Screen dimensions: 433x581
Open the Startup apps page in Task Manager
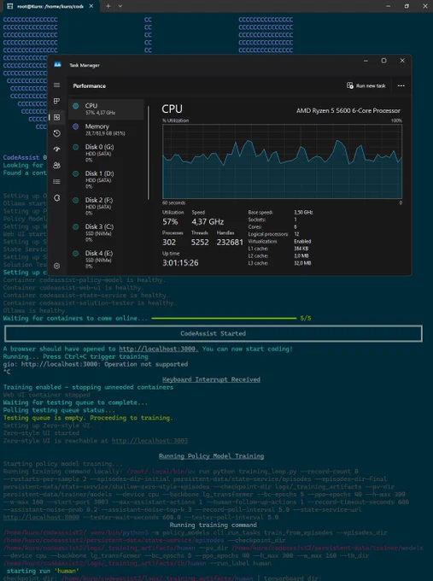click(x=56, y=150)
